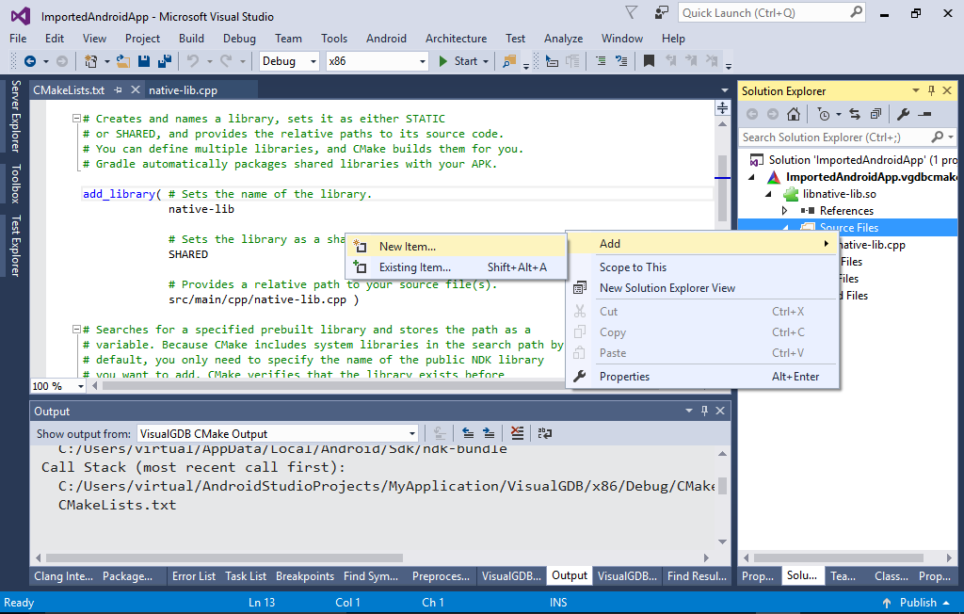Click the Home icon in Solution Explorer
This screenshot has height=614, width=964.
(x=794, y=115)
